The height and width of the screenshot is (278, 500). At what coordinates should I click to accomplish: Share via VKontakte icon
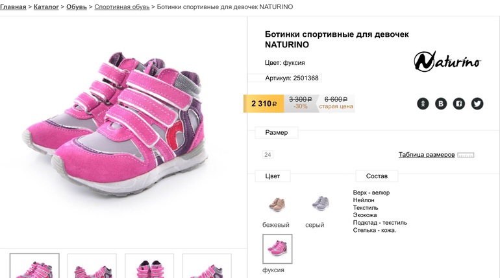click(x=441, y=103)
